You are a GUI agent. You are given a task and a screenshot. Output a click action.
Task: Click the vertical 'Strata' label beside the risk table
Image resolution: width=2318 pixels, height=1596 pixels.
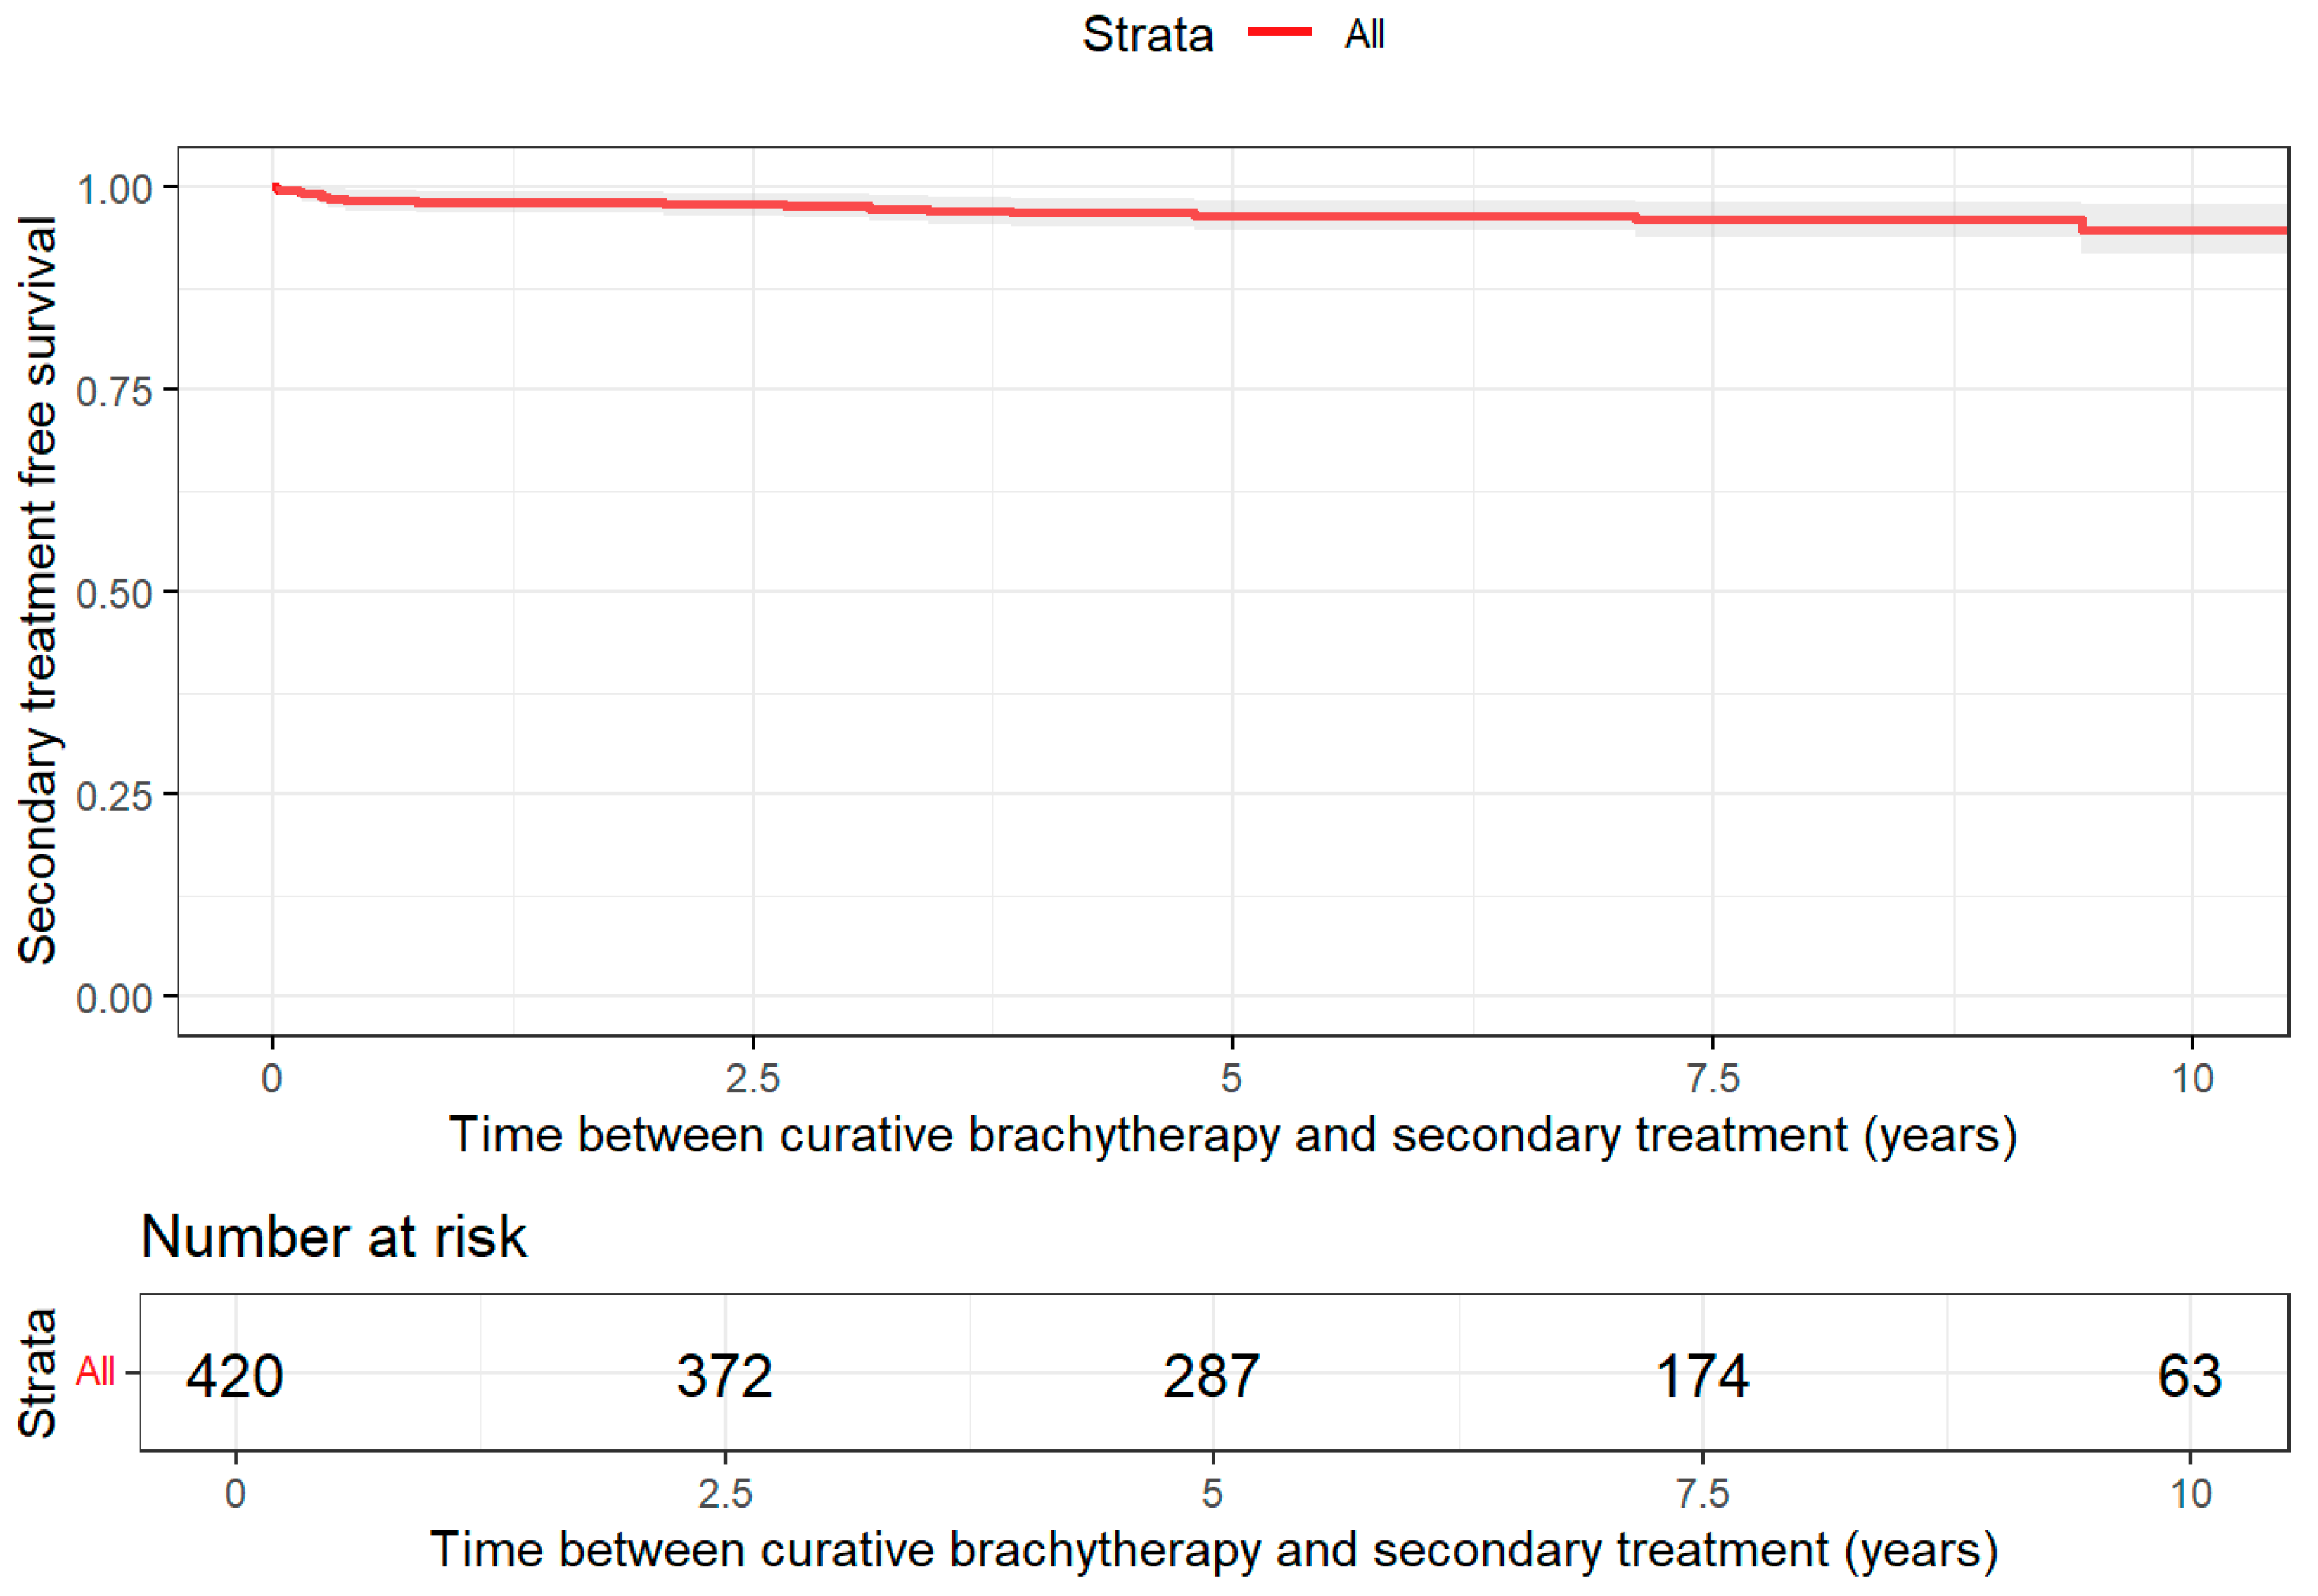tap(37, 1373)
